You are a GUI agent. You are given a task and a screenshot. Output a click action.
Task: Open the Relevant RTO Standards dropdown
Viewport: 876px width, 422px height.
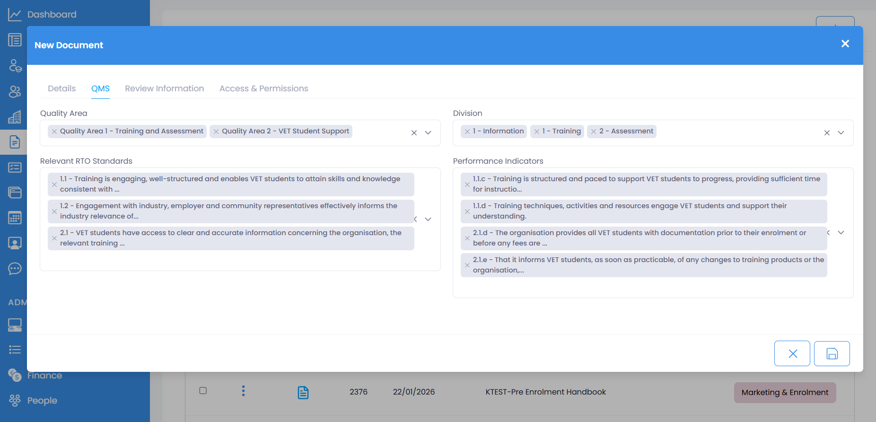tap(428, 219)
